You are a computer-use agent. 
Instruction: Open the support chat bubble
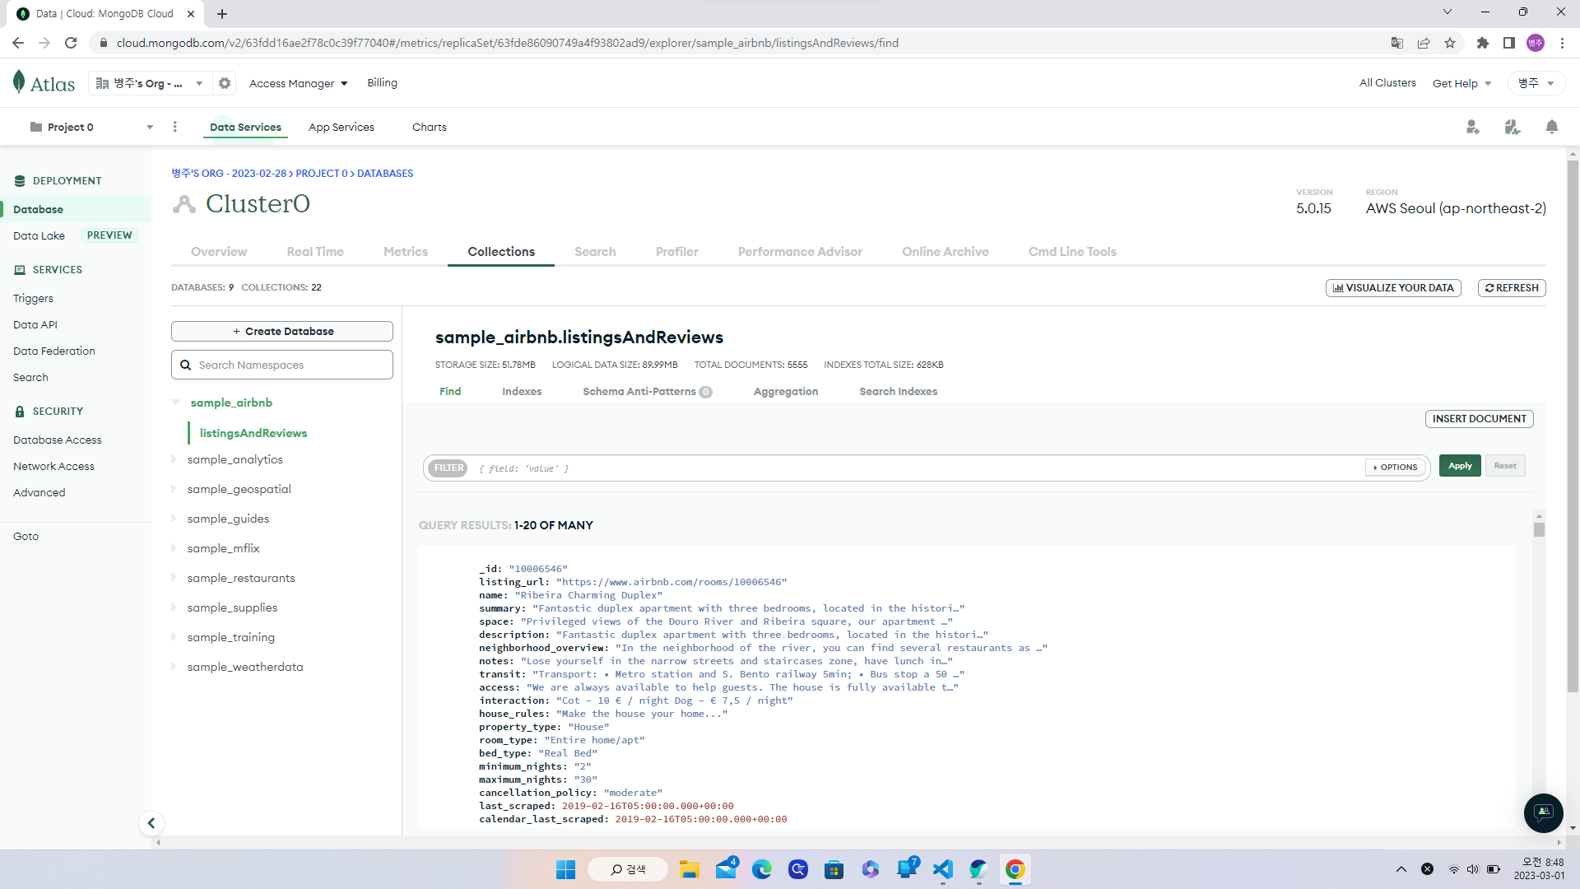[1544, 813]
